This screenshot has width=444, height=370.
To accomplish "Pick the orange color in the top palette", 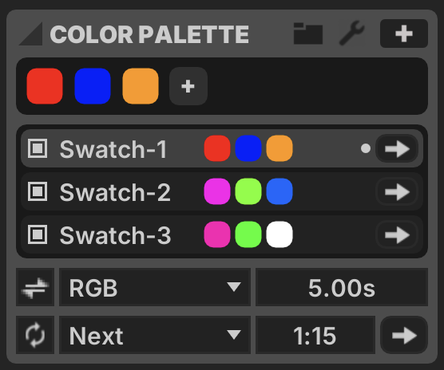I will click(141, 86).
